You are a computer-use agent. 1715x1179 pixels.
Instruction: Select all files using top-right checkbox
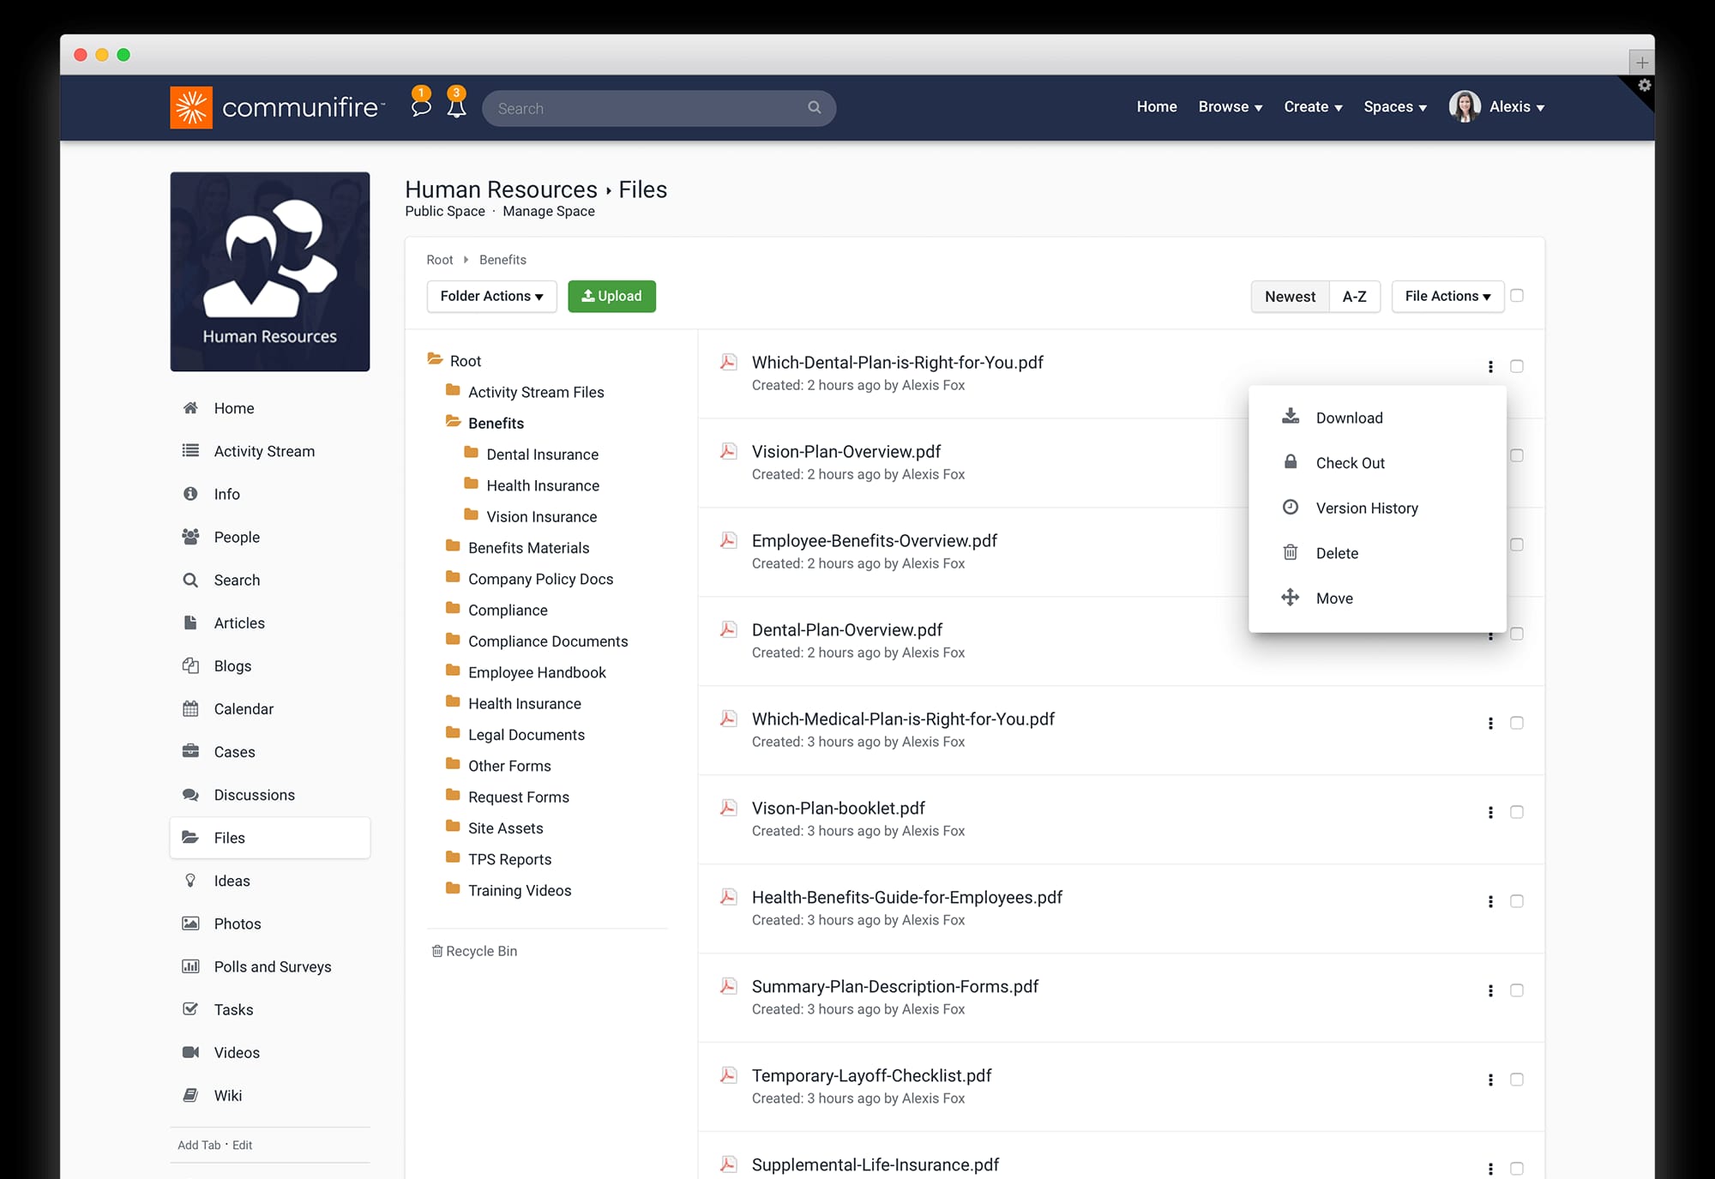point(1518,295)
